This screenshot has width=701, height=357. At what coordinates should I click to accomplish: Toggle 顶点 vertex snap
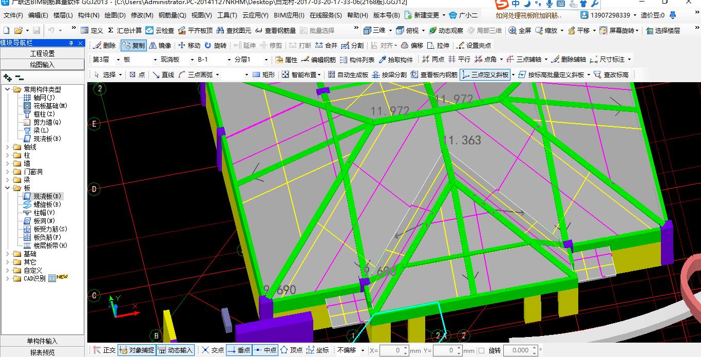pos(291,350)
